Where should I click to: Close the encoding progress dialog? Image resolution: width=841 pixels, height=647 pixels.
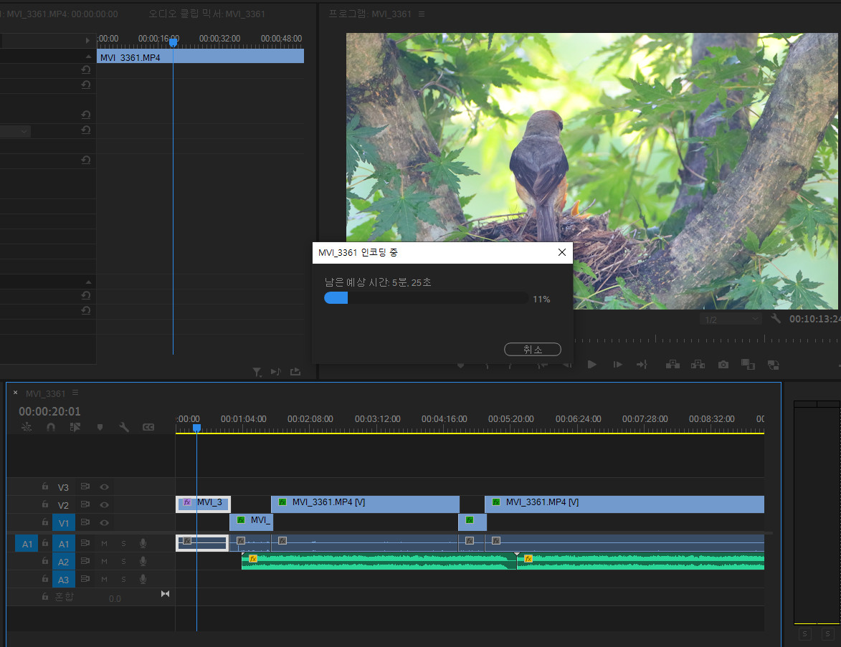click(561, 252)
